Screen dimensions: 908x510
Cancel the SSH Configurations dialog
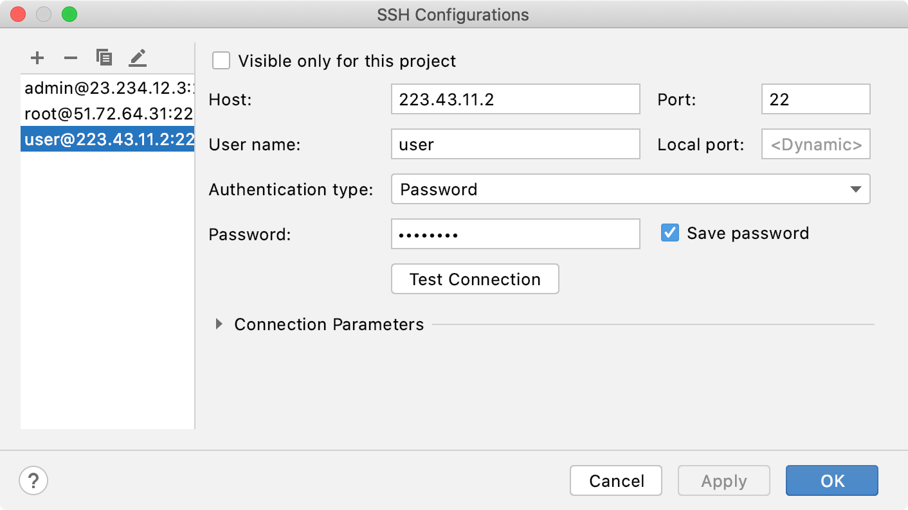pyautogui.click(x=615, y=480)
